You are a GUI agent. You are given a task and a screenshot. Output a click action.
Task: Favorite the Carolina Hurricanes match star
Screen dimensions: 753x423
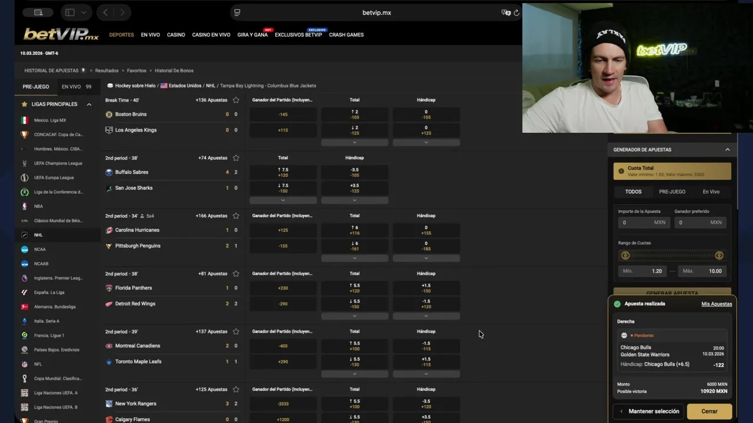[236, 216]
